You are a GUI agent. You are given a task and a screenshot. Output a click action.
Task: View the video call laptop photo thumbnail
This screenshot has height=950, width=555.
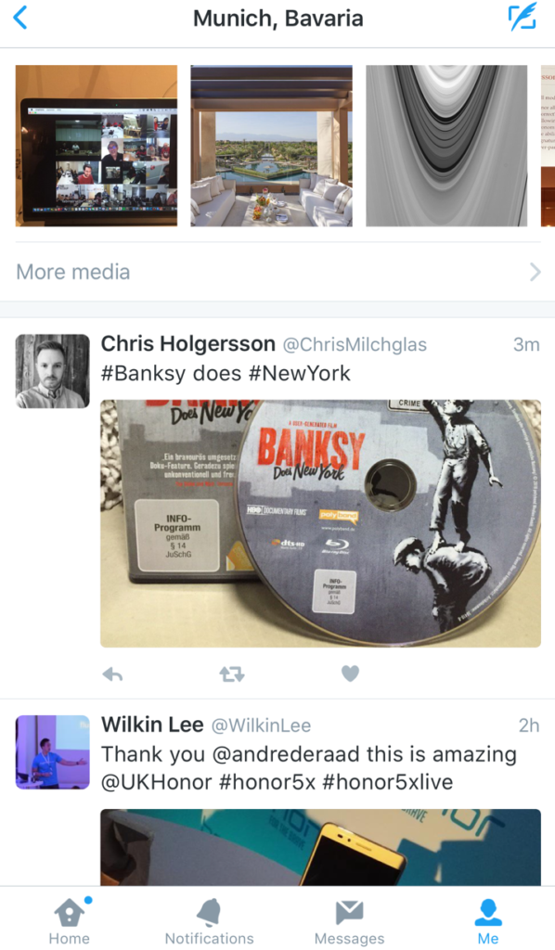tap(97, 146)
